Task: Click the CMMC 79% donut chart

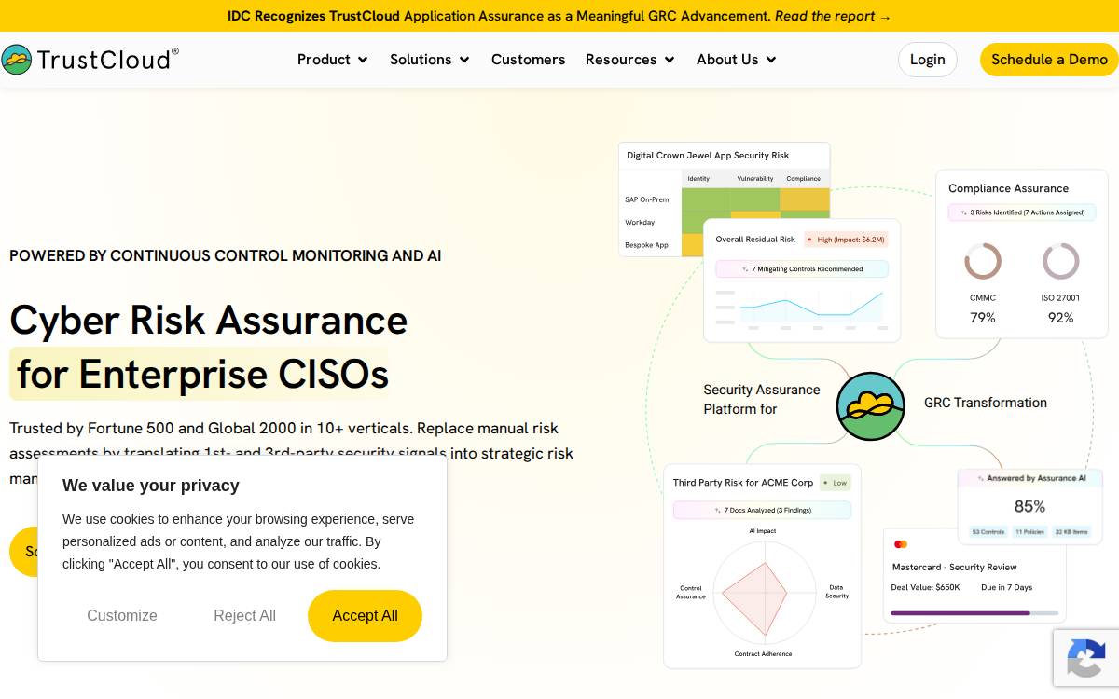Action: point(983,261)
